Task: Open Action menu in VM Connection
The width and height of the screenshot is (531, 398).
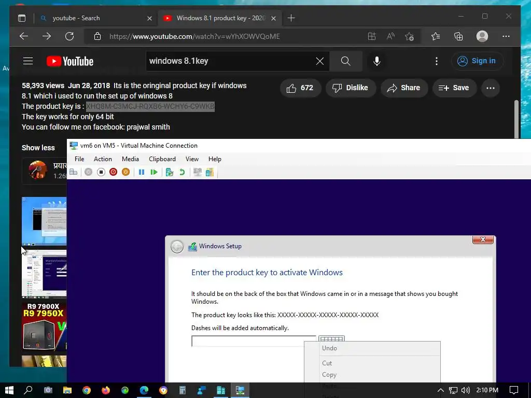Action: [103, 159]
